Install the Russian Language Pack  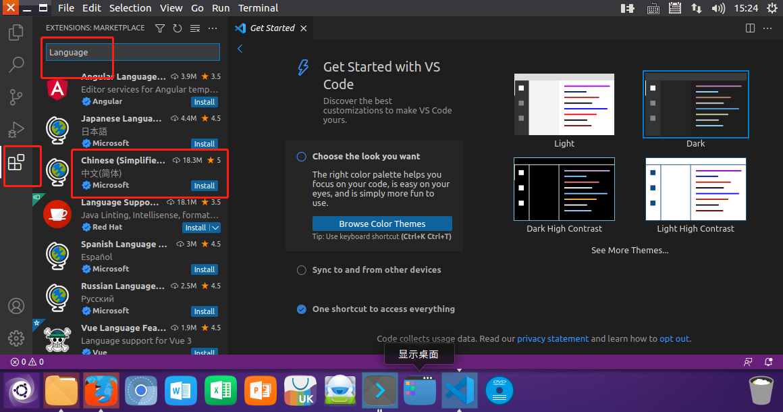point(205,311)
